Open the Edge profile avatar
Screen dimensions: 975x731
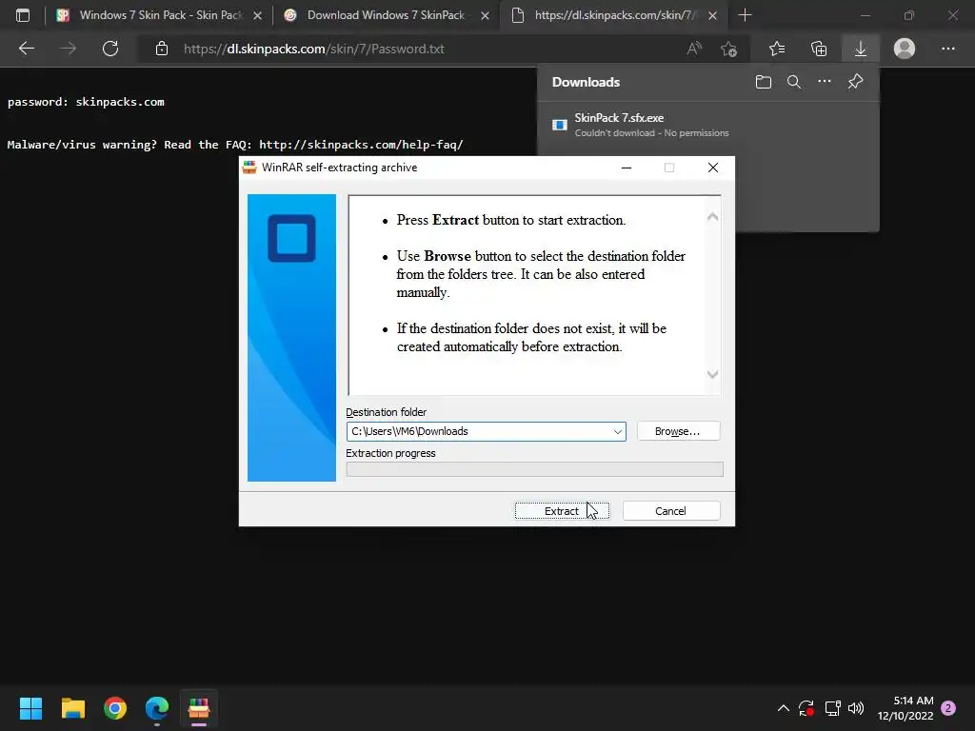(x=905, y=49)
